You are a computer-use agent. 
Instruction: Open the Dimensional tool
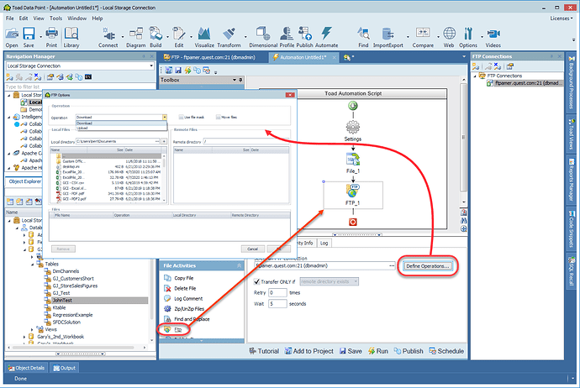(263, 37)
